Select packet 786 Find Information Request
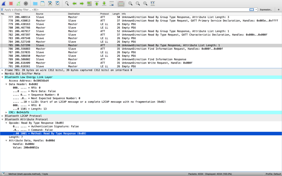 pos(141,49)
